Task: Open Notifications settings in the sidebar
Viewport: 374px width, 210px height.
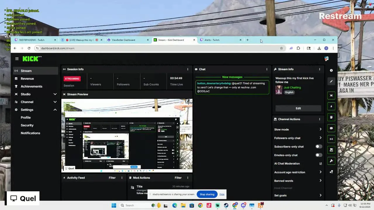Action: 30,133
